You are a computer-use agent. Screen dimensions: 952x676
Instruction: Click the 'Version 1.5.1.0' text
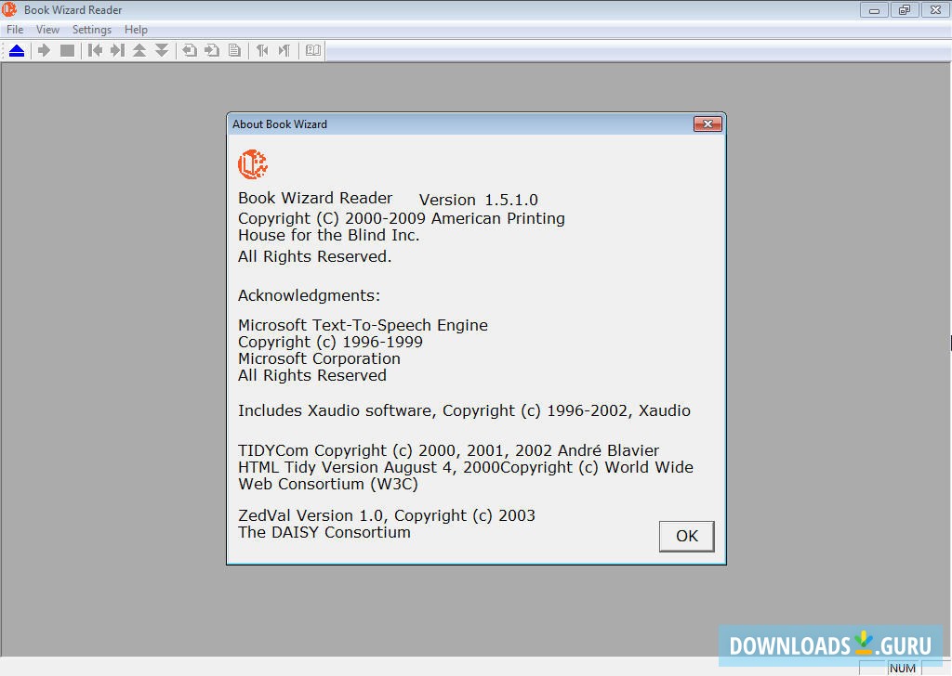[479, 200]
